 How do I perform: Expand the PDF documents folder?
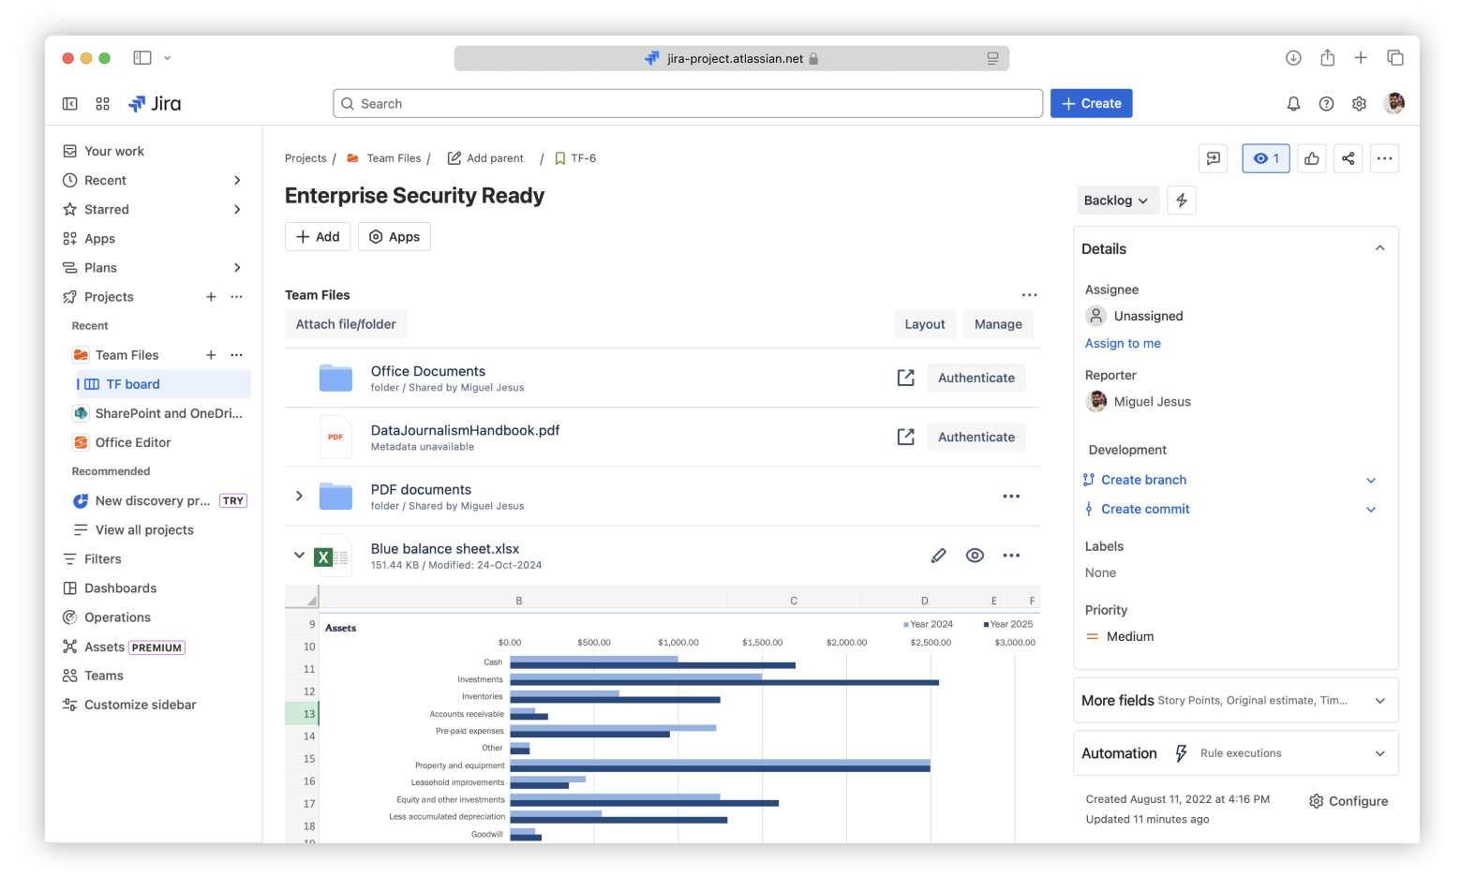[299, 497]
